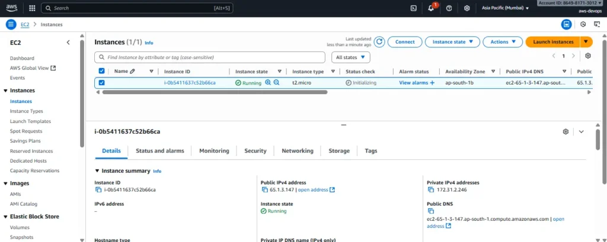
Task: Click the split-panel resize handle above the details
Action: pos(343,125)
